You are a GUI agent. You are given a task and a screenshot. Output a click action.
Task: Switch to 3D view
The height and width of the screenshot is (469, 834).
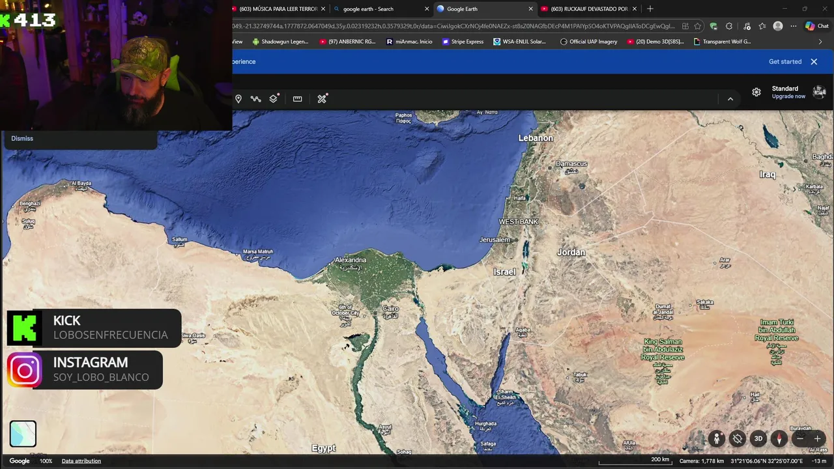758,438
